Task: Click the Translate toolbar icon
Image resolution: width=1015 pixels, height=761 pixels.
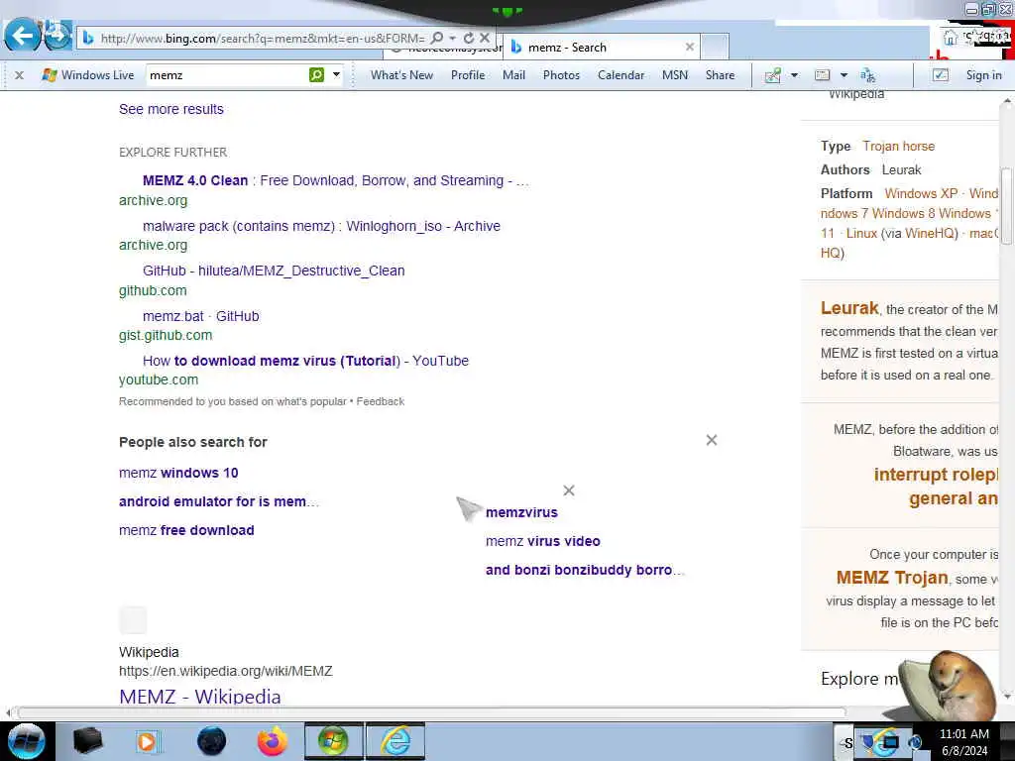Action: click(867, 75)
